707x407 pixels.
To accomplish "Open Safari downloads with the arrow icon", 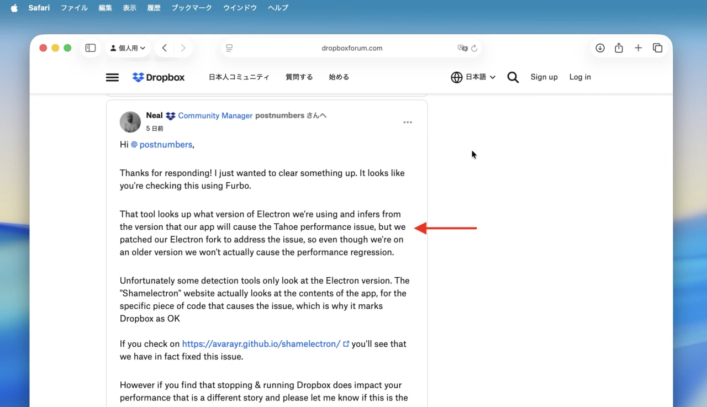I will (x=600, y=48).
